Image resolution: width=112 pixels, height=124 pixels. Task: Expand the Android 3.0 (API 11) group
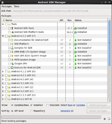pyautogui.click(x=3, y=91)
